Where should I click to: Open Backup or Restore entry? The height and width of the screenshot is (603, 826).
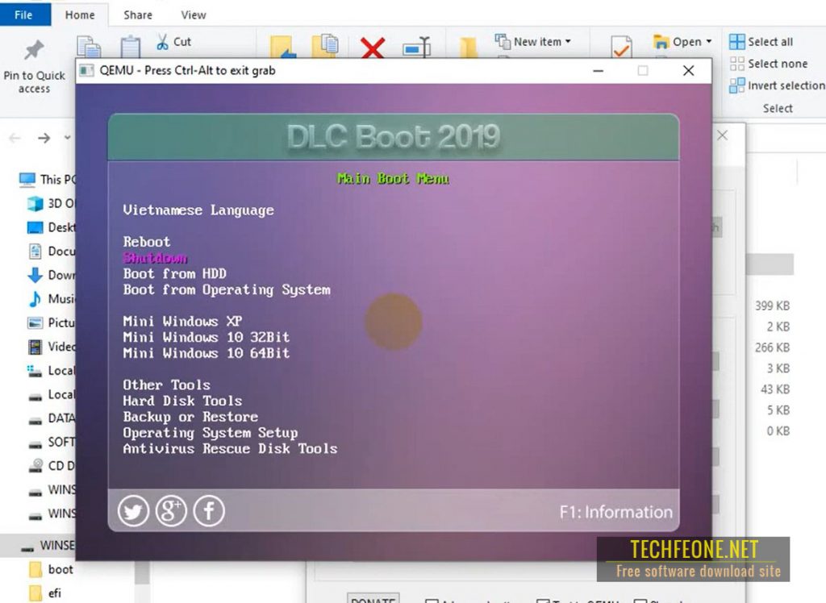[x=190, y=417]
